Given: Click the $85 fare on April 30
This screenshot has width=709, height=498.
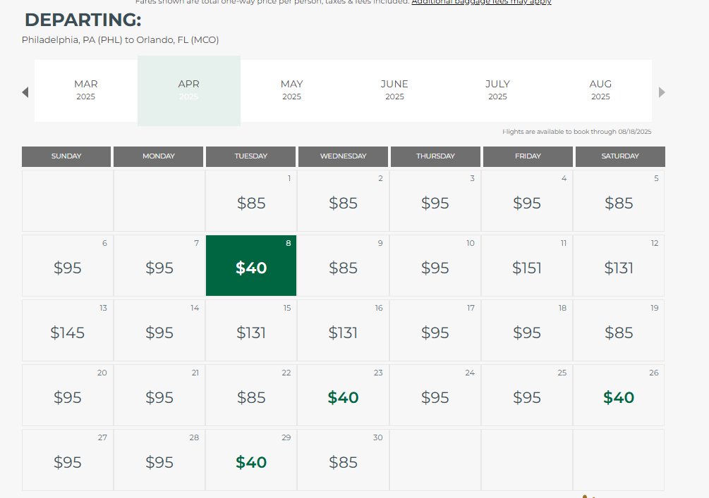Looking at the screenshot, I should [x=343, y=462].
